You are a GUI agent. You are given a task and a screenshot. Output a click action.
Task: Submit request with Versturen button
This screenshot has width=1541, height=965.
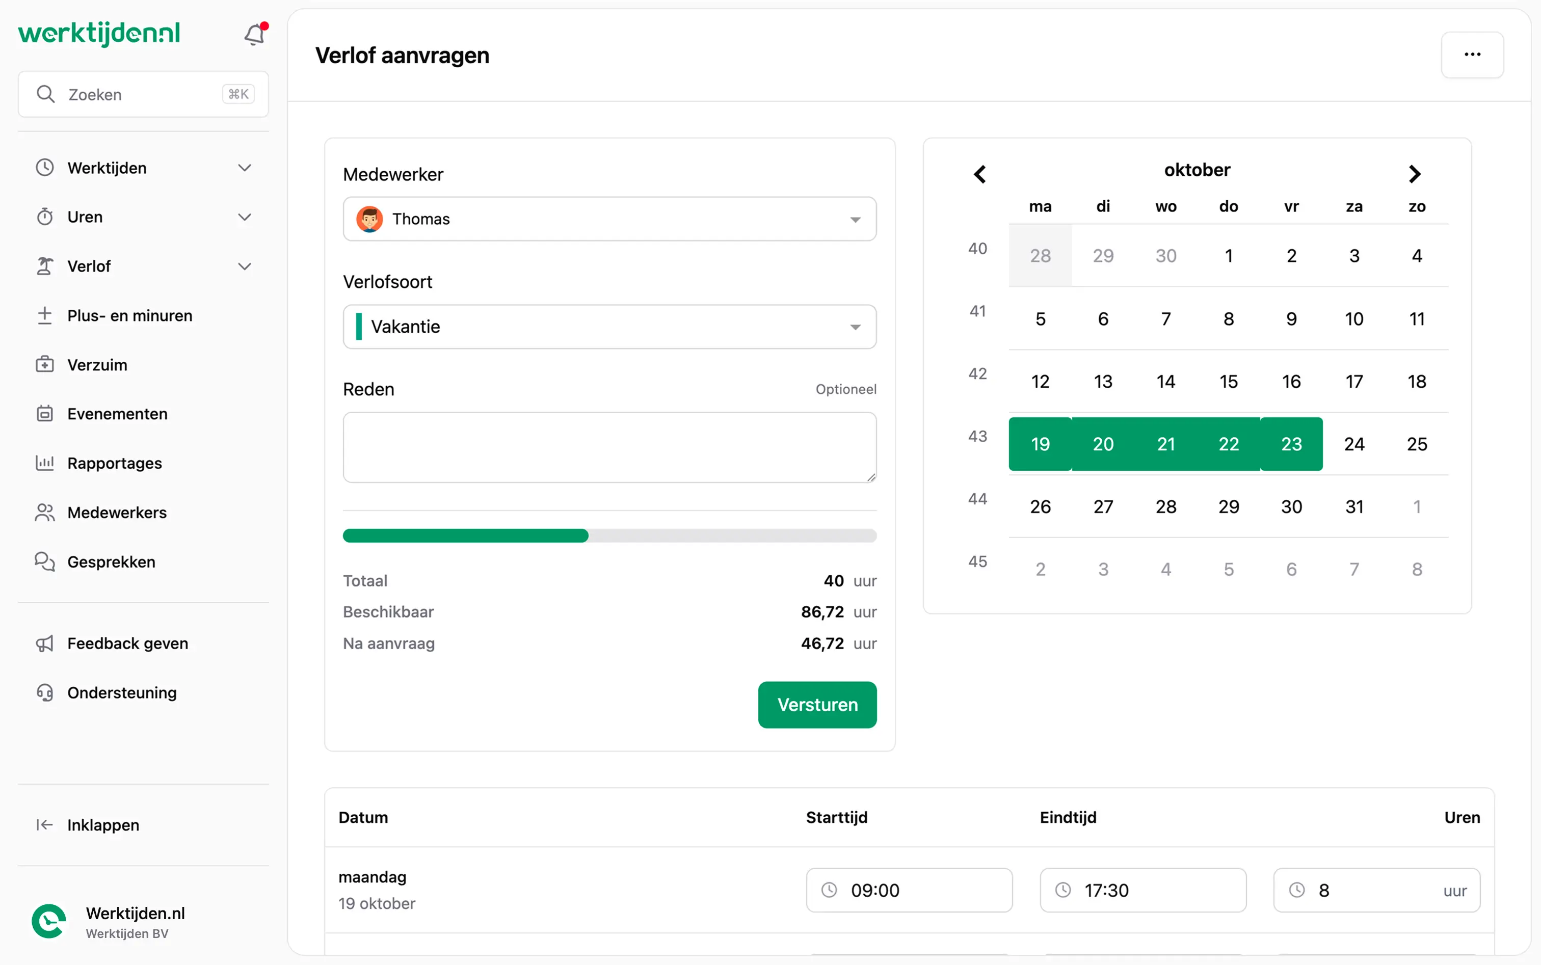click(x=817, y=705)
